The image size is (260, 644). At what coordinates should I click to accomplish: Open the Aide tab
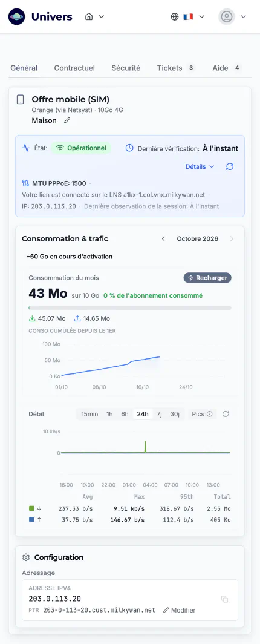tap(227, 68)
